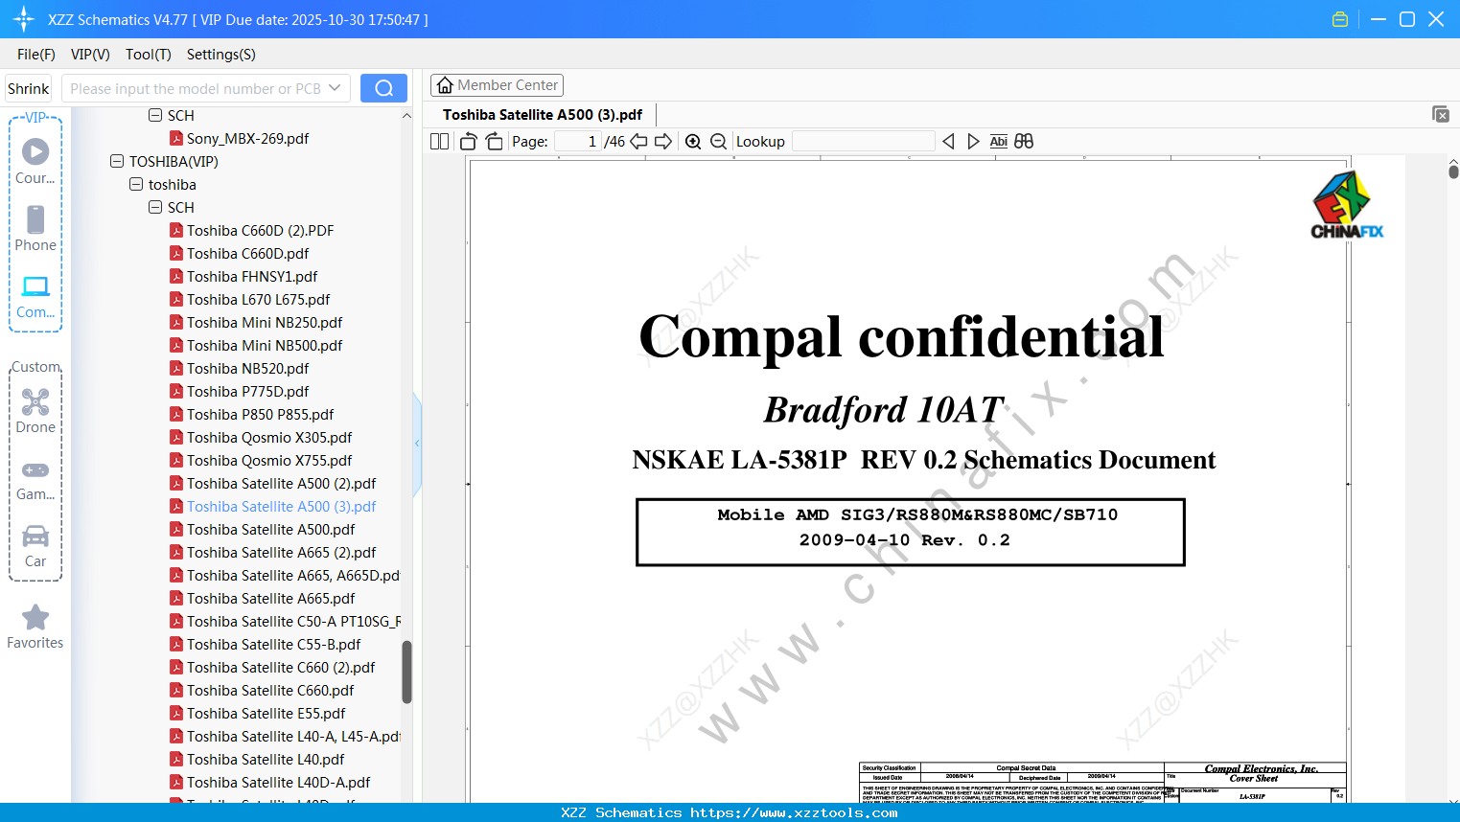The height and width of the screenshot is (822, 1460).
Task: Open Sony_MBX-269.pdf
Action: 247,138
